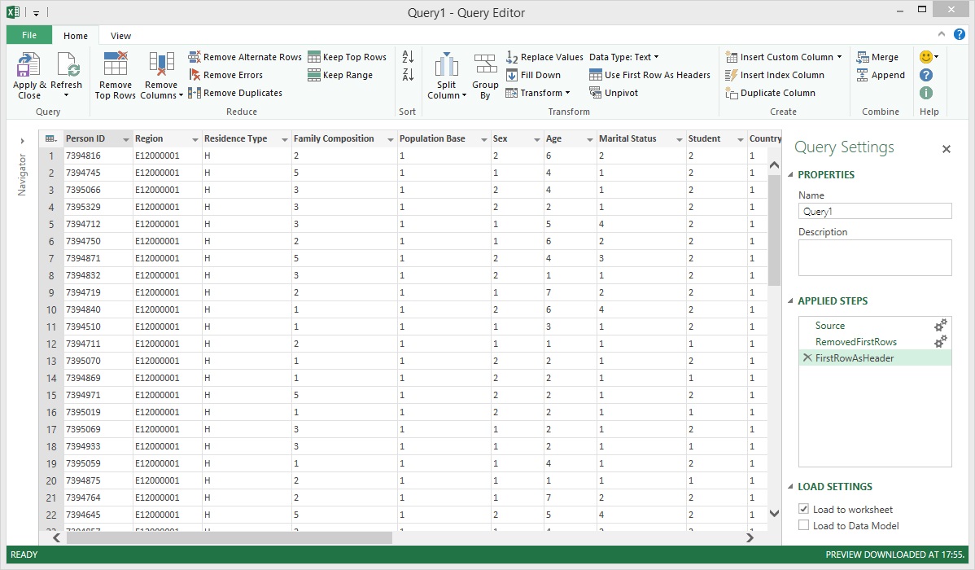The height and width of the screenshot is (570, 975).
Task: Select Remove Alternate Rows
Action: click(x=245, y=57)
